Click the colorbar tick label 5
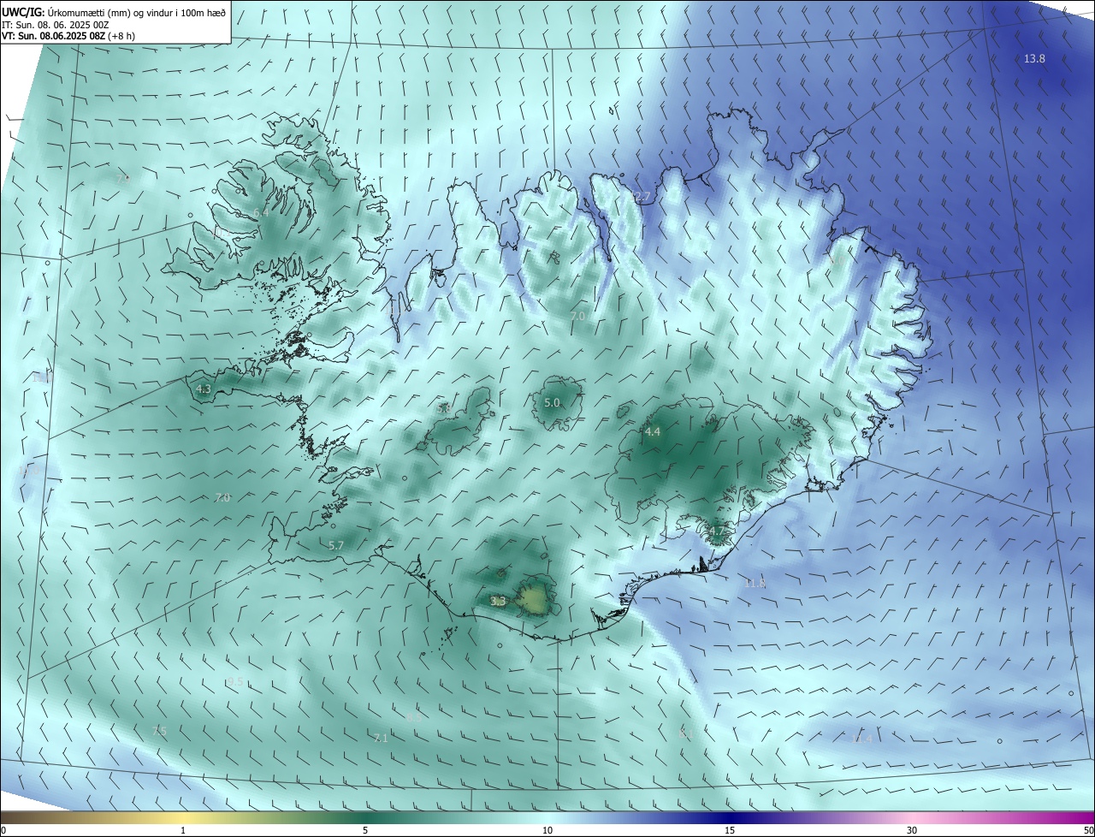The height and width of the screenshot is (837, 1095). click(365, 830)
